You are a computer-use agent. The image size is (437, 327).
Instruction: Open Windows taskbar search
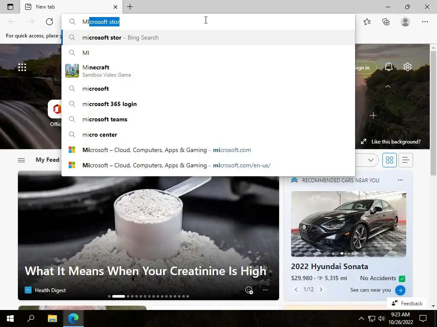point(31,318)
